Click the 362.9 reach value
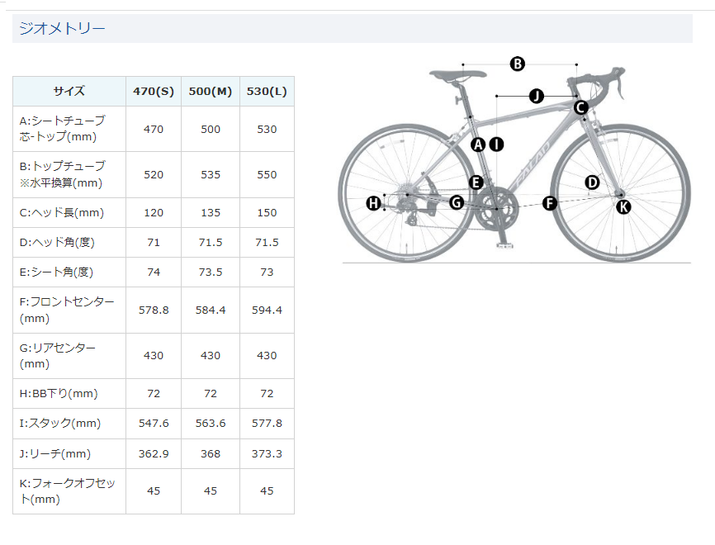 (154, 454)
